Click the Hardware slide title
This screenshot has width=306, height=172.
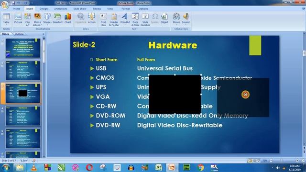pos(173,45)
